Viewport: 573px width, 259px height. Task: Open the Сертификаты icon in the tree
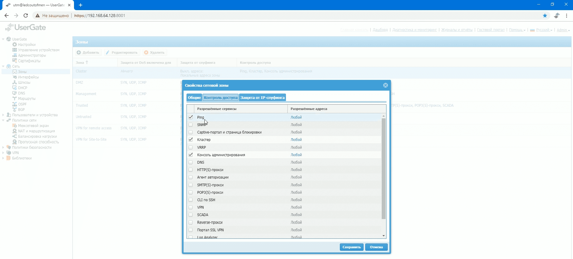pos(14,61)
